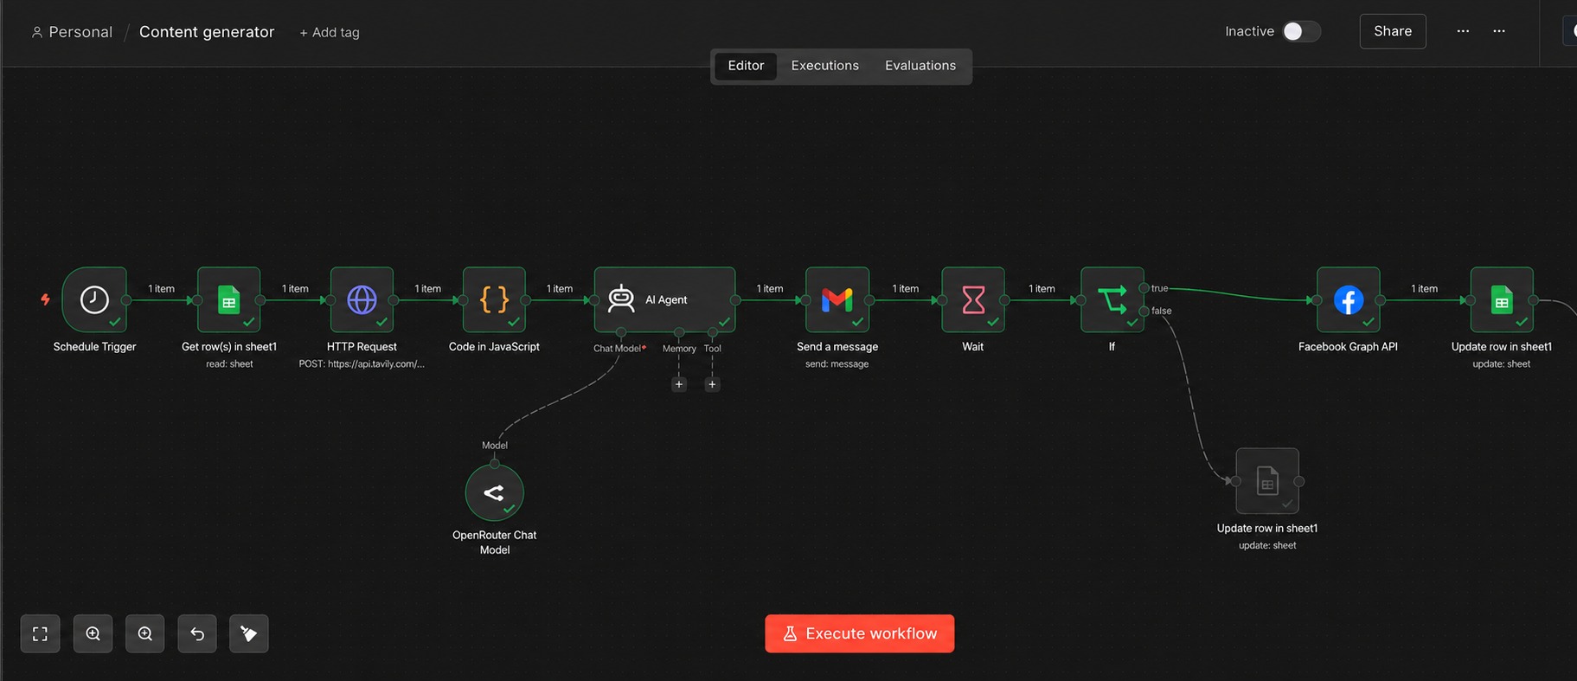Click the Share button
Image resolution: width=1577 pixels, height=681 pixels.
click(1393, 31)
